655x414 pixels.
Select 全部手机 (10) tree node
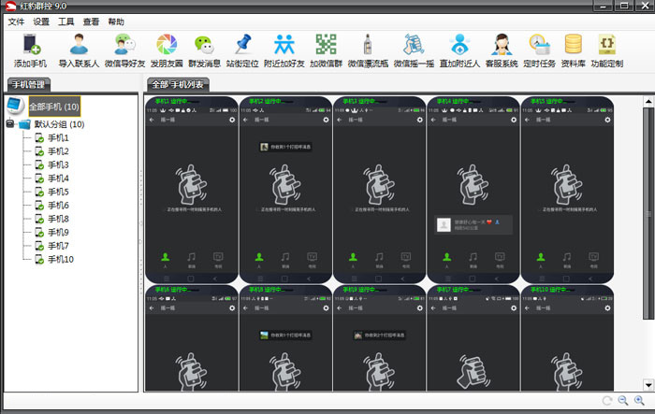pyautogui.click(x=54, y=107)
